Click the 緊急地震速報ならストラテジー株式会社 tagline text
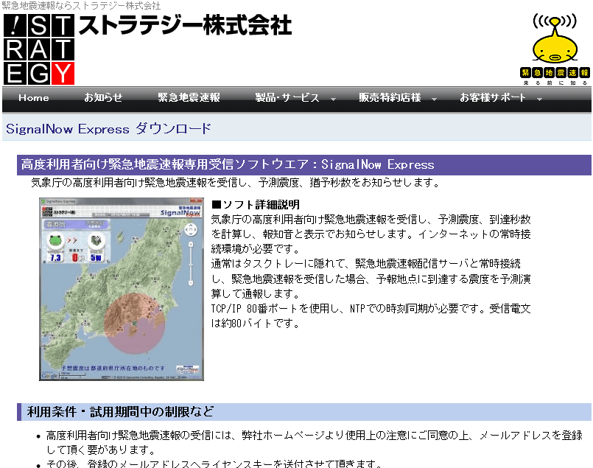The width and height of the screenshot is (593, 468). [81, 6]
